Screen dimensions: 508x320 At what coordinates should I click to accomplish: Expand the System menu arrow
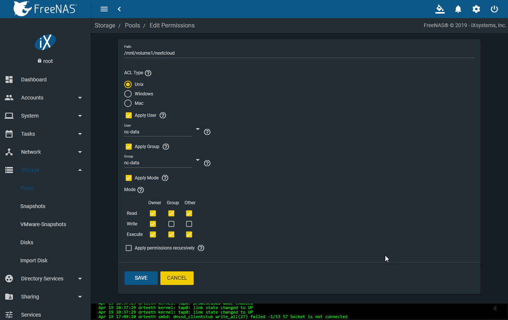coord(80,116)
